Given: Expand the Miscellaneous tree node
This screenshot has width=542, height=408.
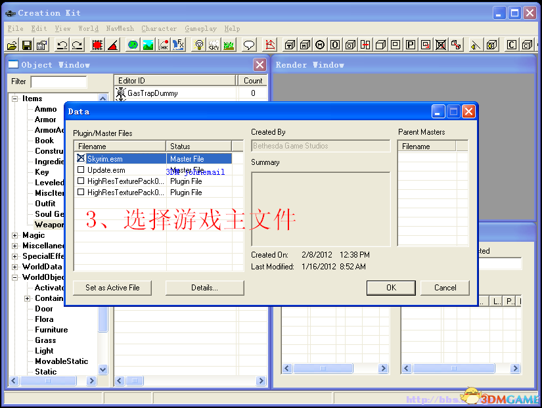Looking at the screenshot, I should pos(14,246).
